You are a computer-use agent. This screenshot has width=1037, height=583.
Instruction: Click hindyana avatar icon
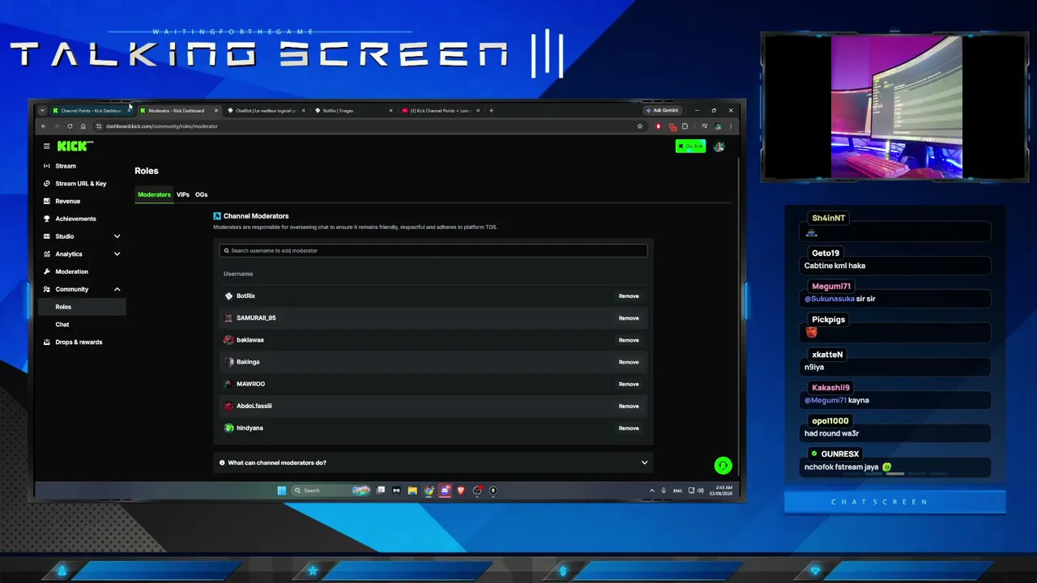228,428
